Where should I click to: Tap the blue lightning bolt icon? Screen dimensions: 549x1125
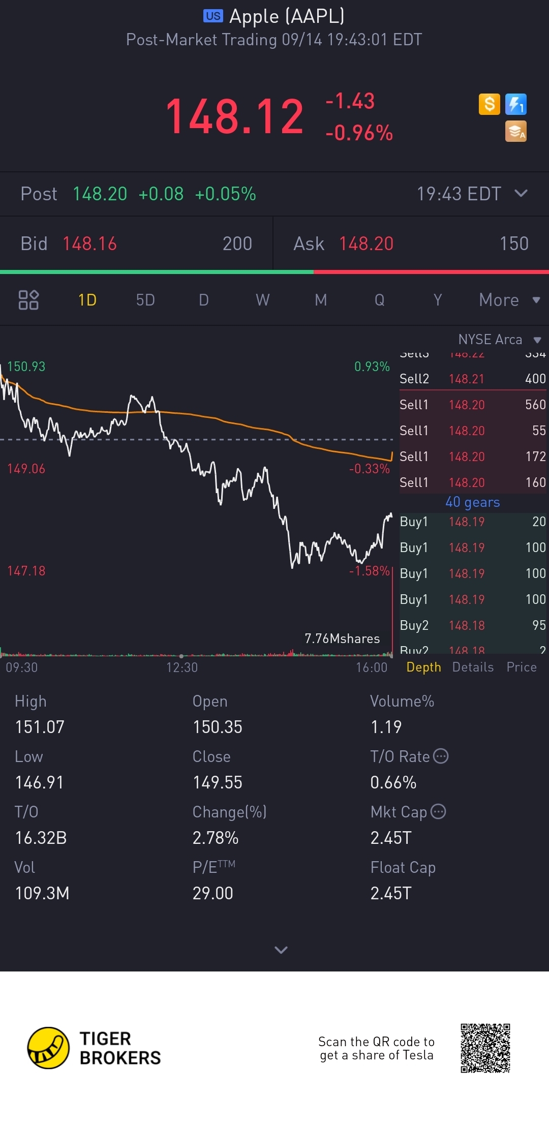[516, 104]
